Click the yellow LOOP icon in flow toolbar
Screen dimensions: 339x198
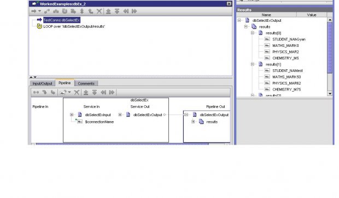[65, 11]
